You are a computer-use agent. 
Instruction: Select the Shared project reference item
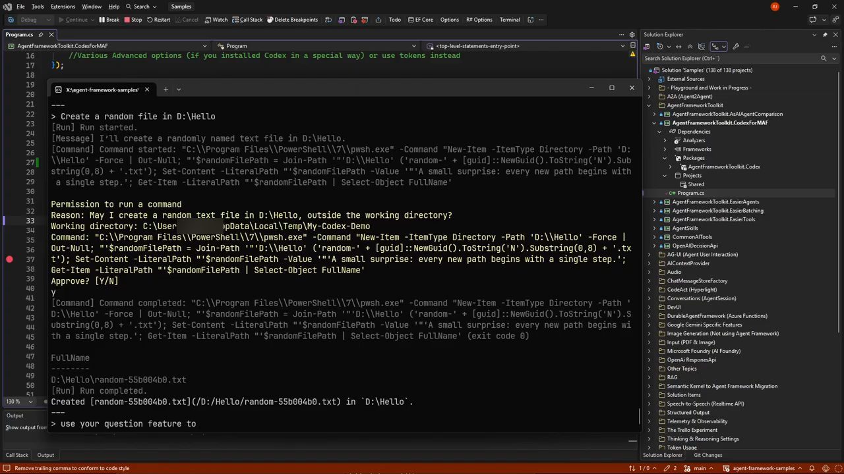tap(696, 184)
